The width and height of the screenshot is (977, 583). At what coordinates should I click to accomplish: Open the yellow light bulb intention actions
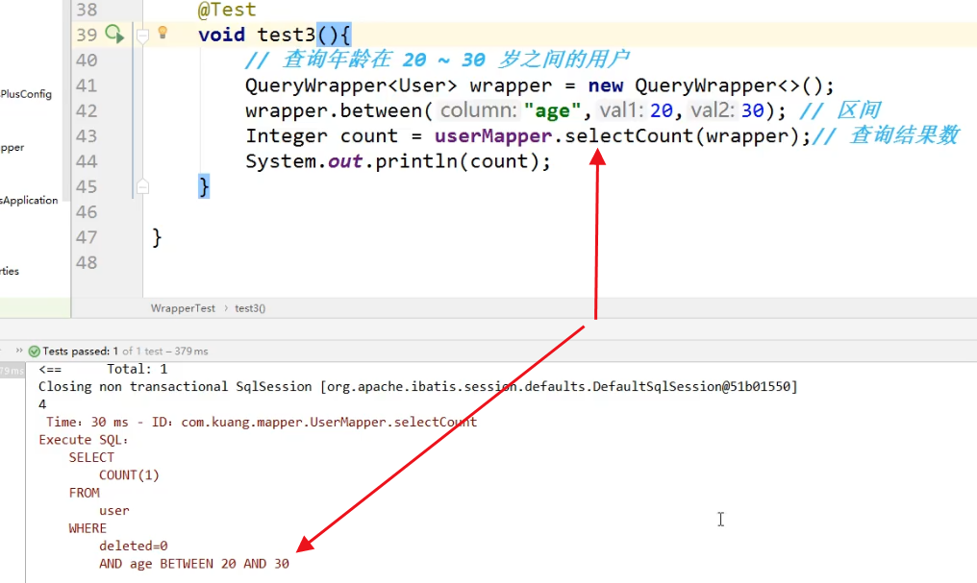click(163, 33)
